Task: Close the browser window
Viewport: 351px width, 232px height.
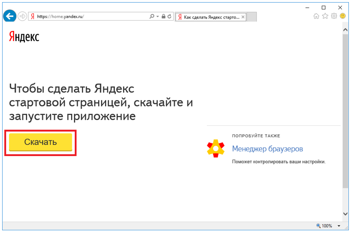Action: pos(340,8)
